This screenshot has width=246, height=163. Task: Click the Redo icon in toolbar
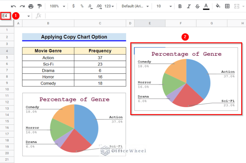(x=22, y=6)
